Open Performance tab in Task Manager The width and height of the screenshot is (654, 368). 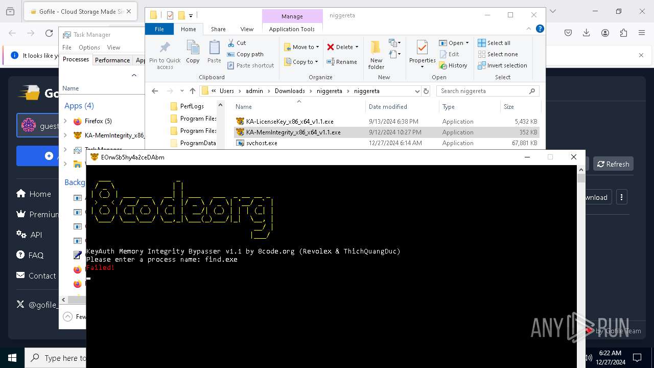[x=112, y=60]
